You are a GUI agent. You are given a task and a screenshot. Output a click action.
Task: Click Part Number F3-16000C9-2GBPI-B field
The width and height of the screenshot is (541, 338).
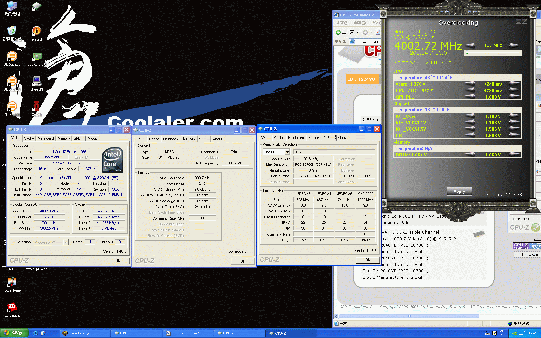(x=313, y=176)
